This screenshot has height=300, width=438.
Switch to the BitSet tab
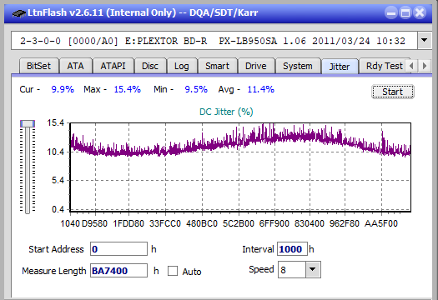[39, 66]
